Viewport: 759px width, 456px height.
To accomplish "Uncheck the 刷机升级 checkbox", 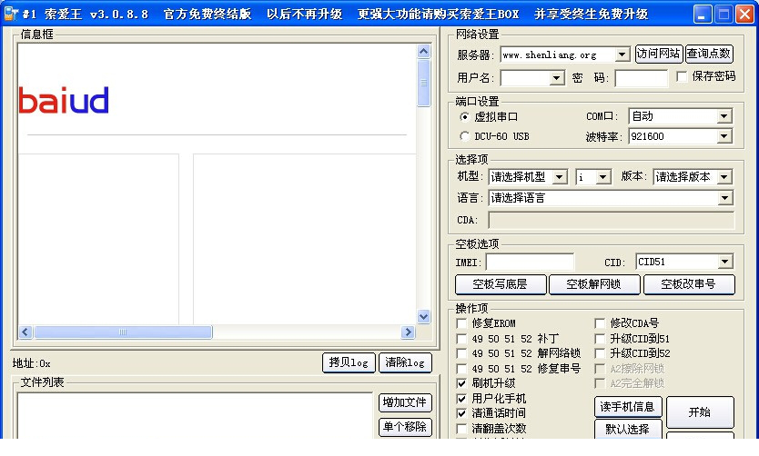I will pyautogui.click(x=461, y=383).
